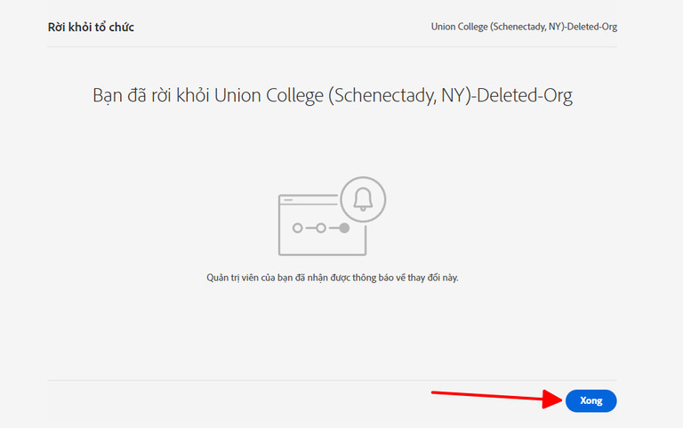The width and height of the screenshot is (683, 428).
Task: Click the divider line above Xong button
Action: 333,380
